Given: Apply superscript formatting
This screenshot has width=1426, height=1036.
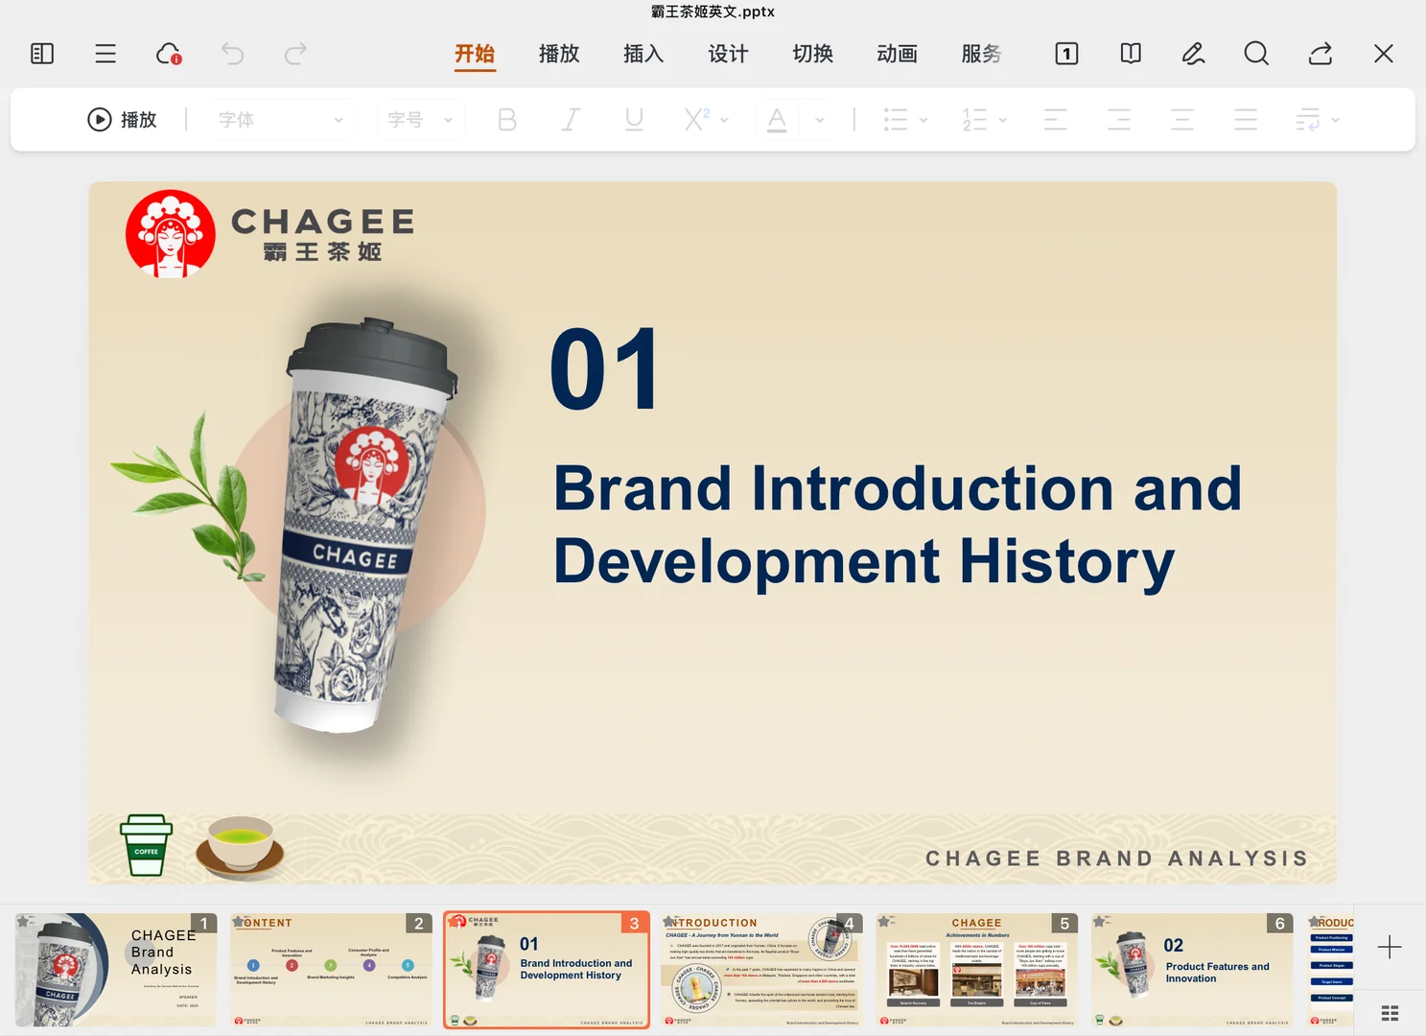Looking at the screenshot, I should click(x=696, y=120).
